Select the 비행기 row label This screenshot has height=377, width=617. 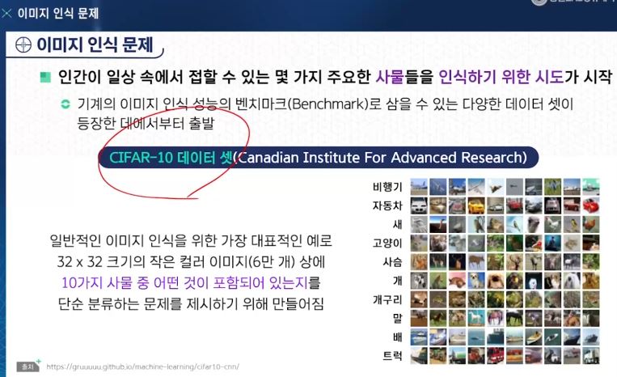pyautogui.click(x=387, y=187)
